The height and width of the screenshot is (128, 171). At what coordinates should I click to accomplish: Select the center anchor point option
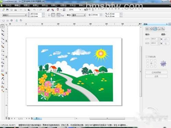click(152, 63)
